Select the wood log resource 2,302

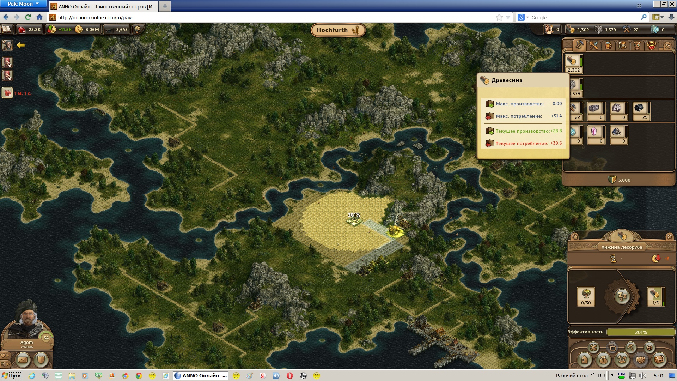click(574, 64)
